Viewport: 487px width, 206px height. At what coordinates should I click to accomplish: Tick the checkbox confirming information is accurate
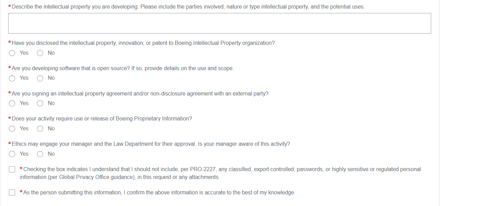point(12,193)
